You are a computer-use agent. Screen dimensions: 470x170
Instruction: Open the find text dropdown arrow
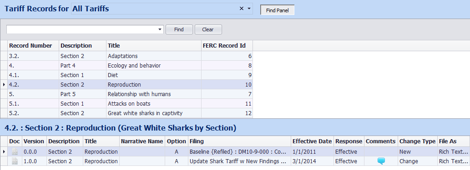pos(160,29)
